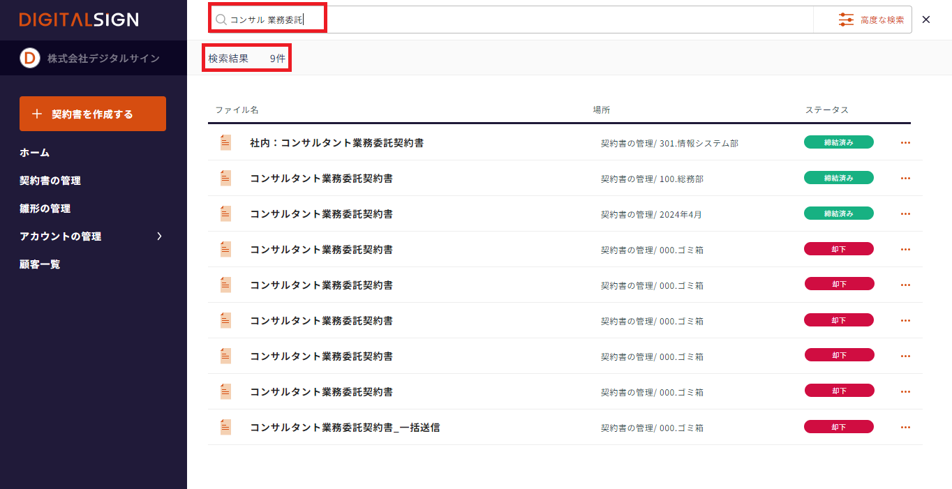This screenshot has height=489, width=952.
Task: Click 契約書を作成する button
Action: coord(93,114)
